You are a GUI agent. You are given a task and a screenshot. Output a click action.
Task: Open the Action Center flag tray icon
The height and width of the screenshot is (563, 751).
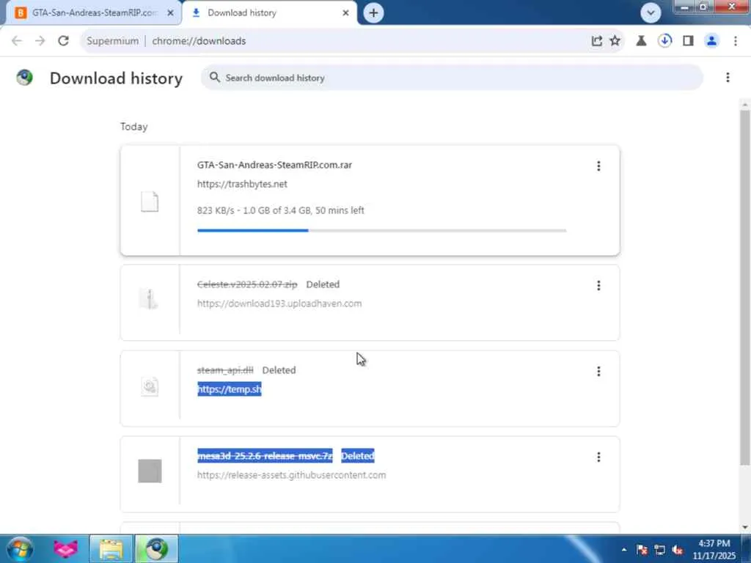point(642,550)
